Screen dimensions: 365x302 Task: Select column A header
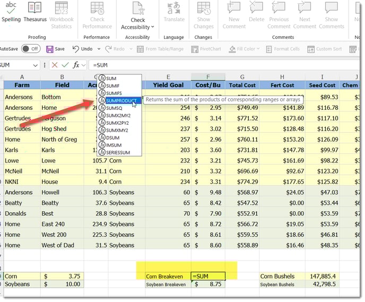click(x=22, y=77)
